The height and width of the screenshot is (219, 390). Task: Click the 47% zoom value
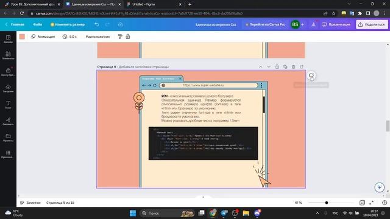point(298,203)
